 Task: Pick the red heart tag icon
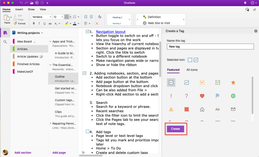(x=201, y=96)
